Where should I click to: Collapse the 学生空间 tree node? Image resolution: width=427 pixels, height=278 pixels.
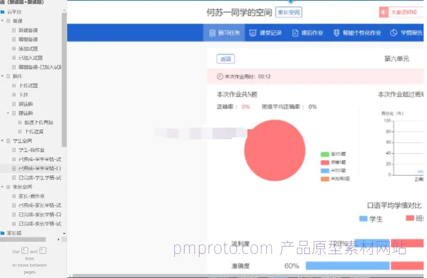2,141
